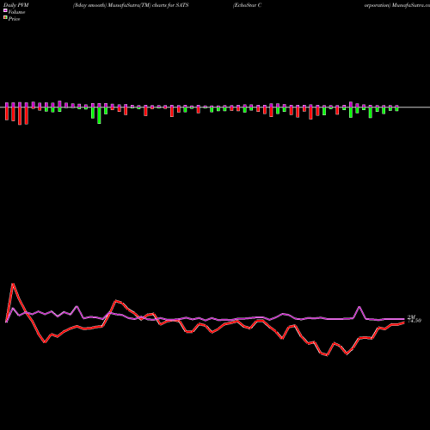Click the 'Volume' legend label
430x430 pixels.
(16, 12)
